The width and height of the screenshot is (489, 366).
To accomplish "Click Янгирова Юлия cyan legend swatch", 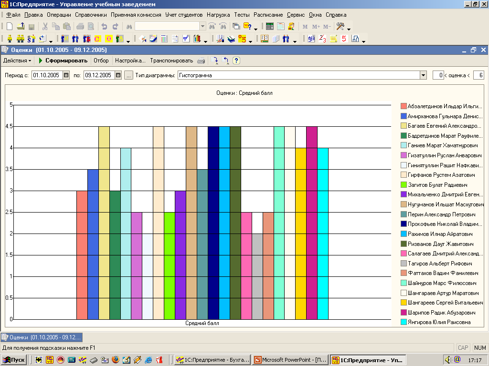I will pos(404,322).
